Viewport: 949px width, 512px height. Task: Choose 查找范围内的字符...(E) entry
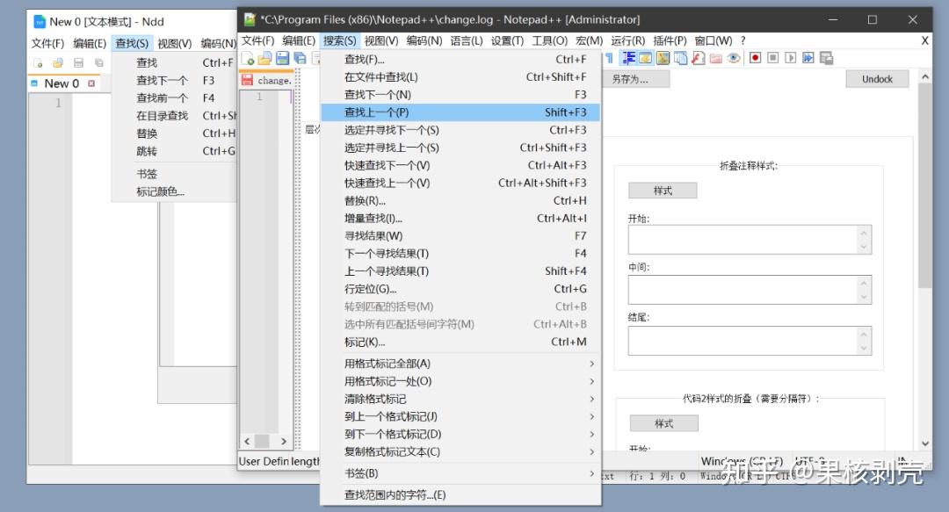click(x=460, y=495)
